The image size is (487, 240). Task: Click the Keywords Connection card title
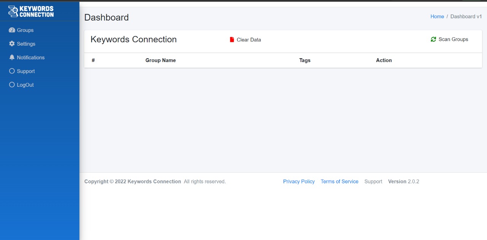click(134, 40)
